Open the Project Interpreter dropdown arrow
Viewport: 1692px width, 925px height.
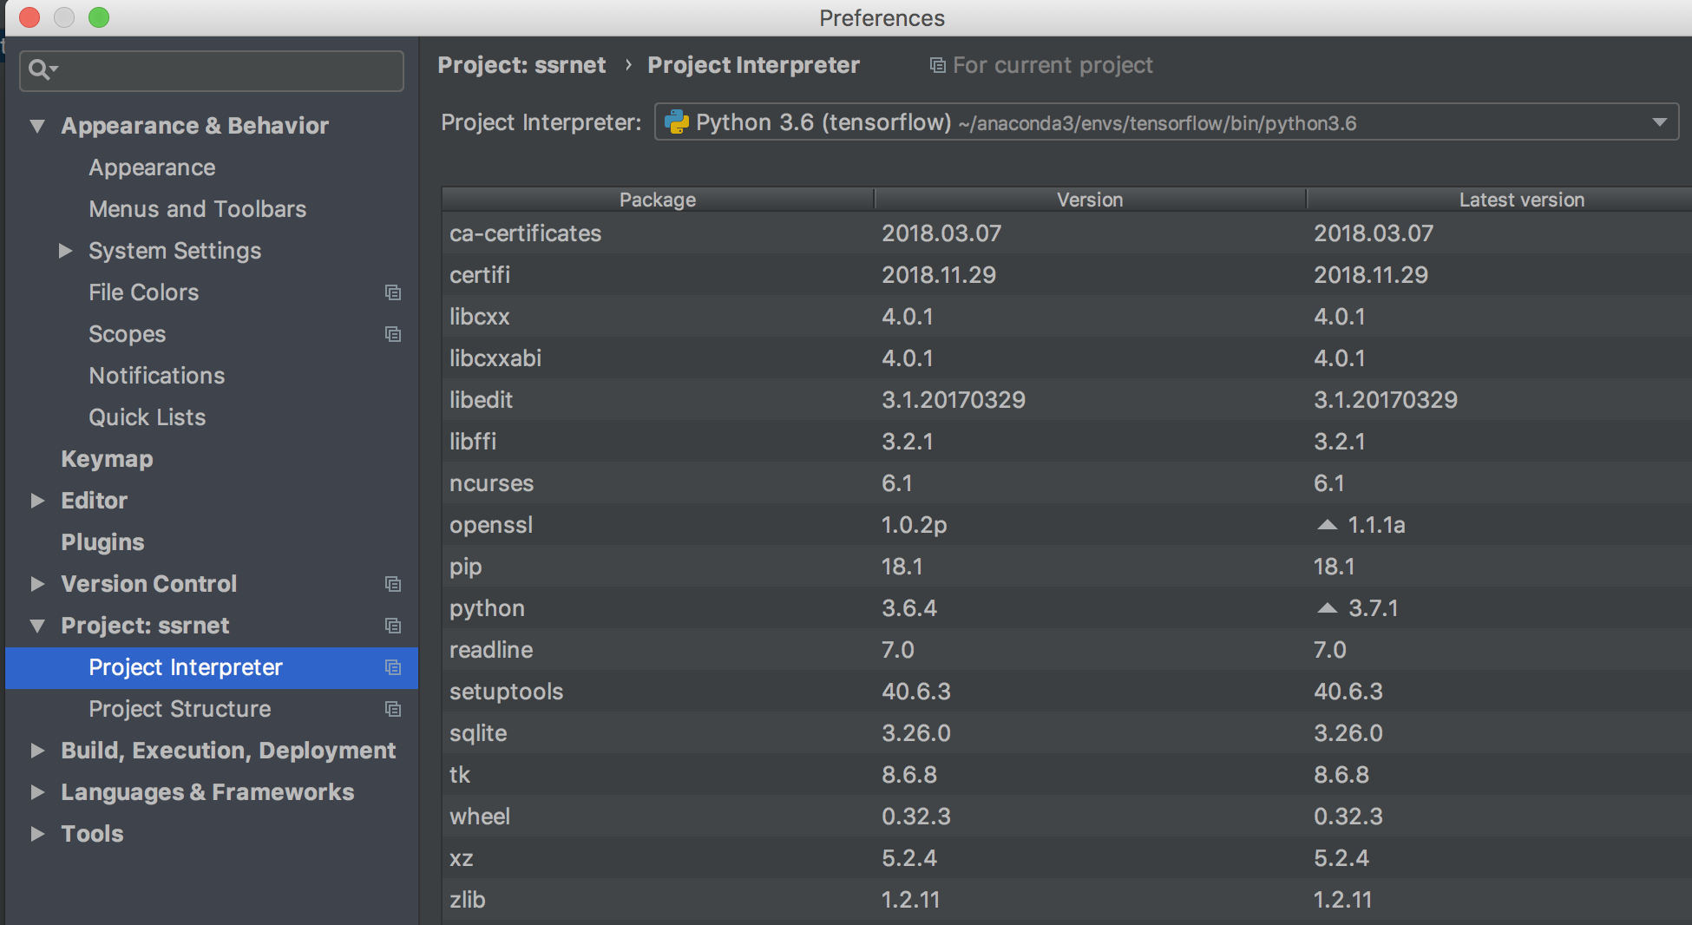[x=1659, y=122]
